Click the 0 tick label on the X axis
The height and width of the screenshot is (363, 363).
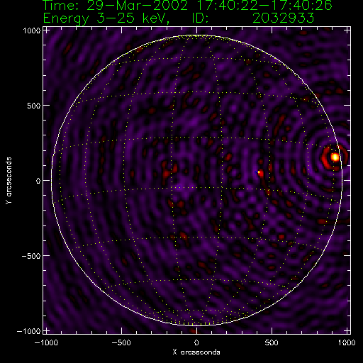pyautogui.click(x=196, y=342)
